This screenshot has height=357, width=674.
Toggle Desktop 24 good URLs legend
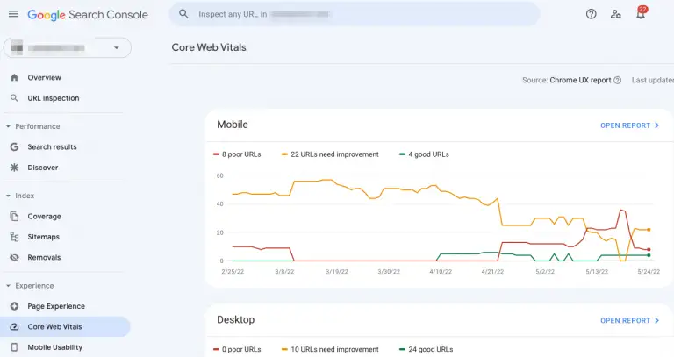[x=427, y=349]
